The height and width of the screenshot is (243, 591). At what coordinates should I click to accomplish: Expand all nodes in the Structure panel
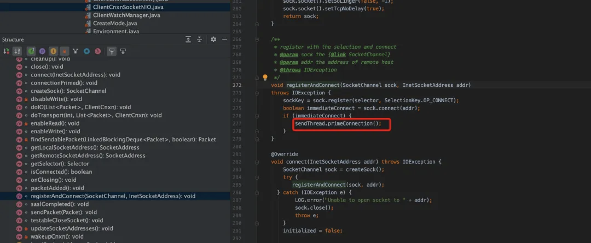pyautogui.click(x=188, y=39)
